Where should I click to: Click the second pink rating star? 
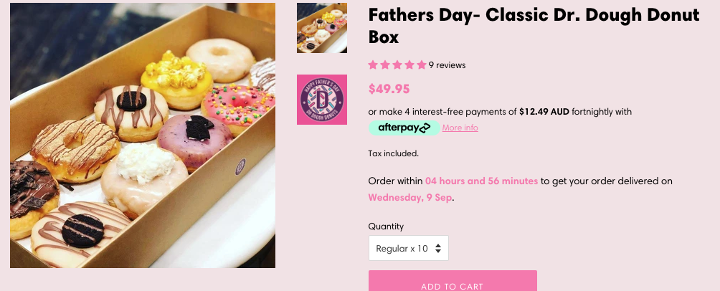coord(385,65)
